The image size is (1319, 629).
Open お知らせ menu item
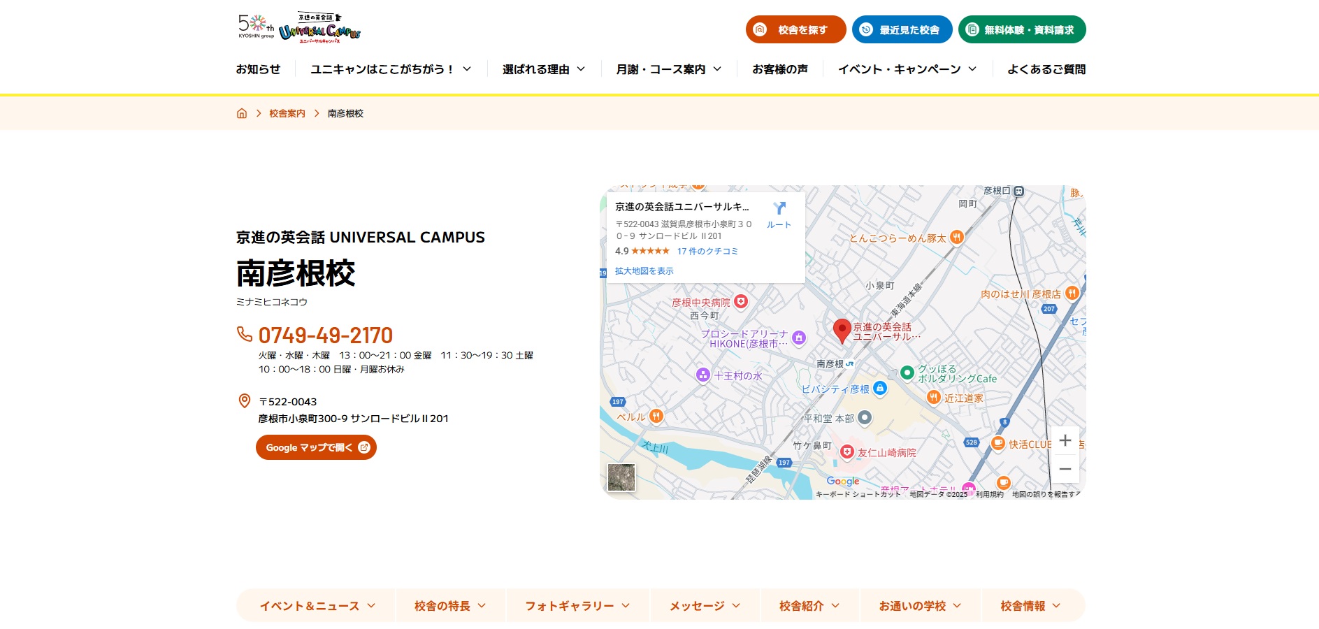coord(258,69)
